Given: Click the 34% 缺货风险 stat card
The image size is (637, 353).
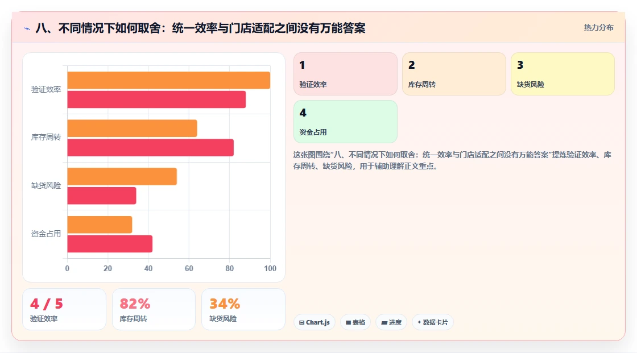Looking at the screenshot, I should tap(243, 309).
